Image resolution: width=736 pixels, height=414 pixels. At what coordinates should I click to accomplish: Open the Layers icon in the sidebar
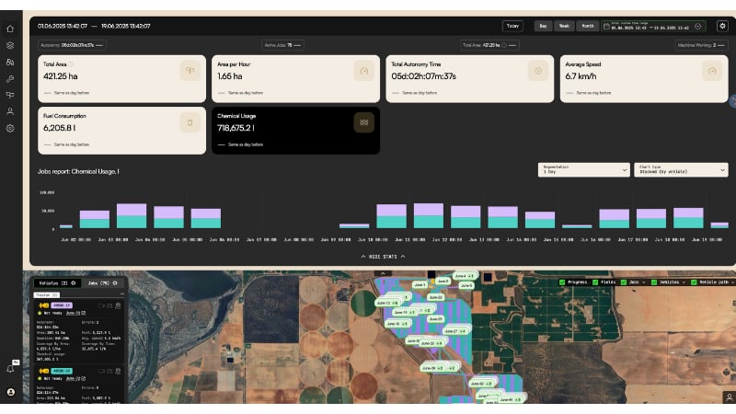10,45
